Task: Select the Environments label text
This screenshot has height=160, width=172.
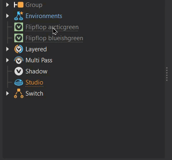Action: pos(44,16)
